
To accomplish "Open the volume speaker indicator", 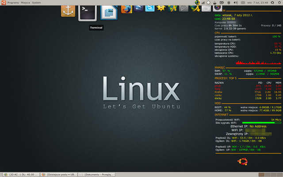I will 236,3.
